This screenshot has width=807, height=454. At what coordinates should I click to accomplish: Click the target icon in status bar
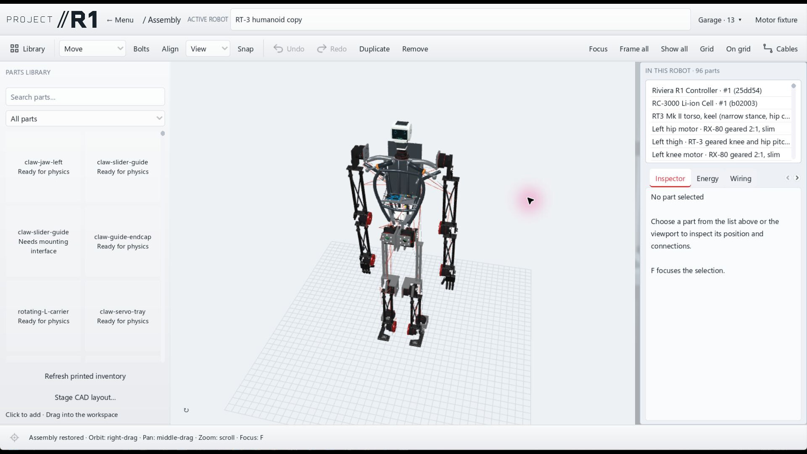[x=14, y=438]
